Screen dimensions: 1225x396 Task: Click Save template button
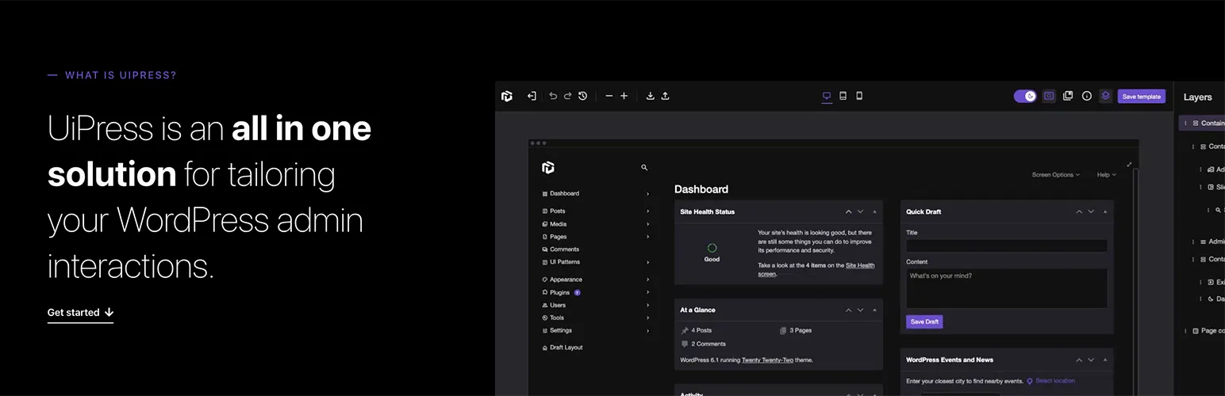pos(1142,96)
